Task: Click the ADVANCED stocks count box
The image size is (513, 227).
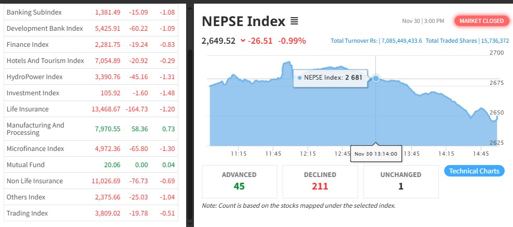Action: (x=239, y=181)
